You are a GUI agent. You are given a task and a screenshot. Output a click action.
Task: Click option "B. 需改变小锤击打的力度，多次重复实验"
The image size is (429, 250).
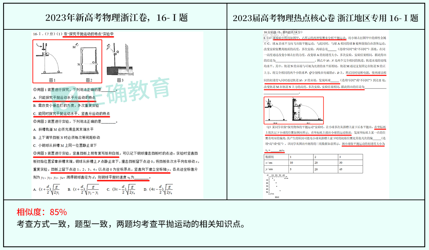coord(66,105)
